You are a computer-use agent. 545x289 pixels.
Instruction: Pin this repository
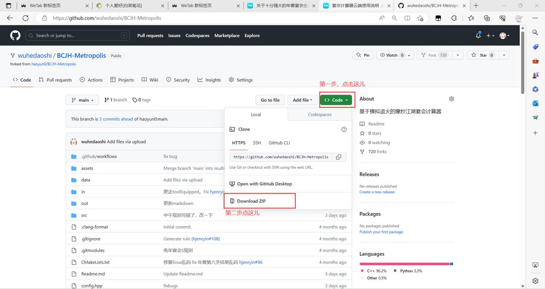(363, 55)
